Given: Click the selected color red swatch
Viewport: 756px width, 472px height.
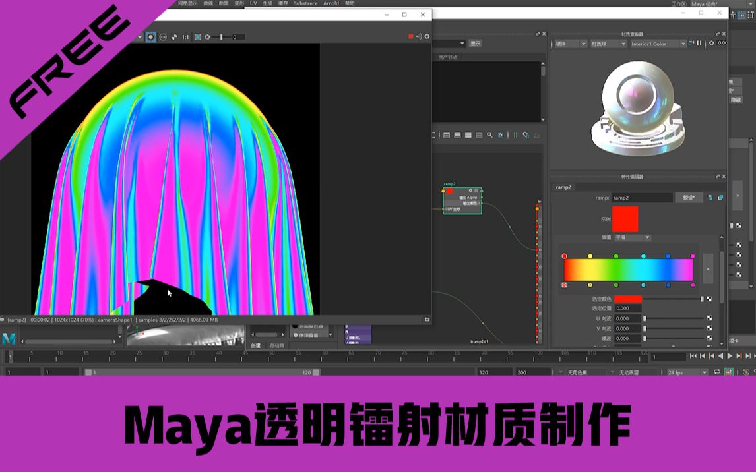Looking at the screenshot, I should [628, 299].
